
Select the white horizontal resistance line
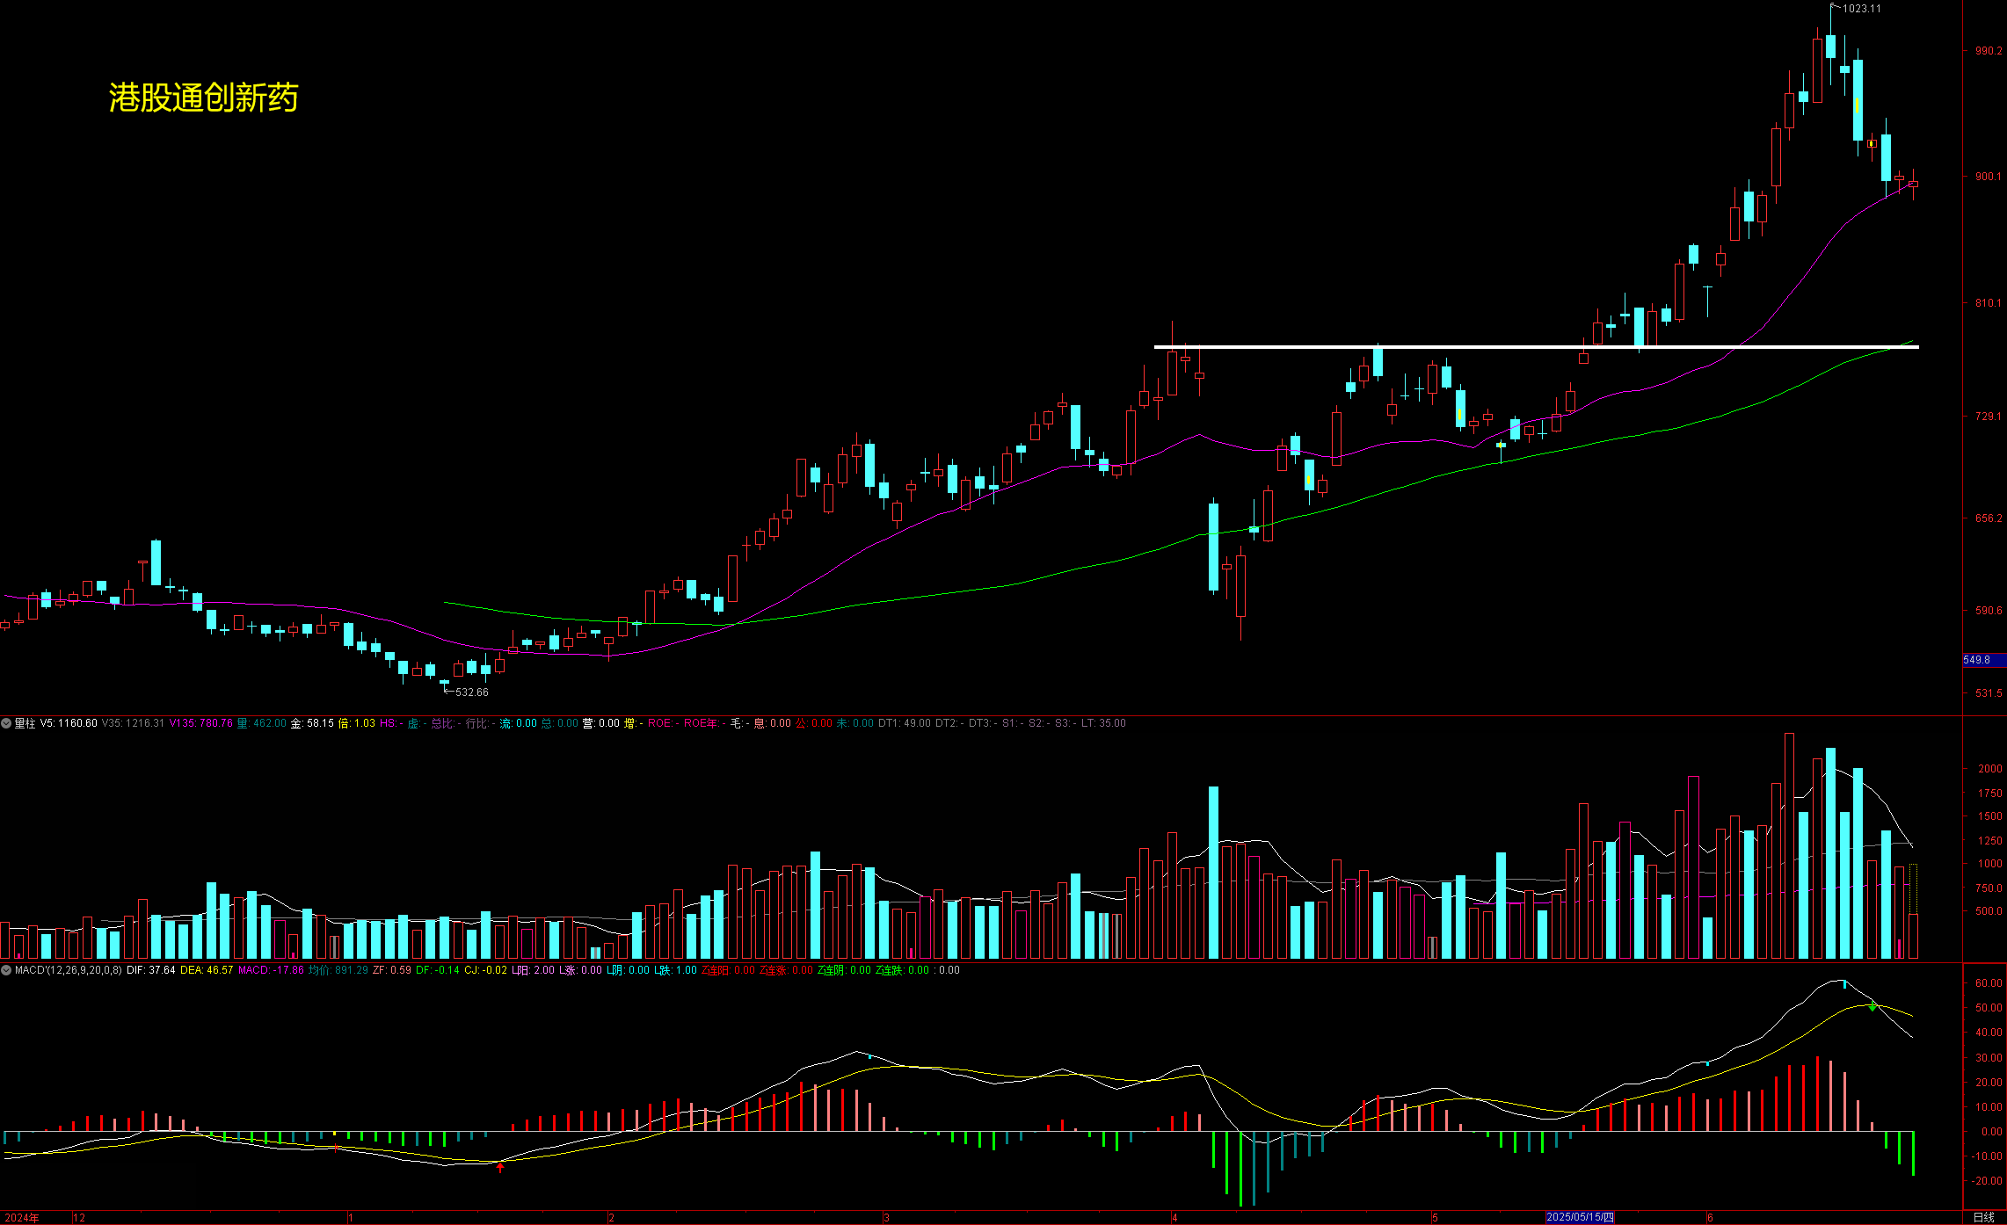click(x=1536, y=347)
